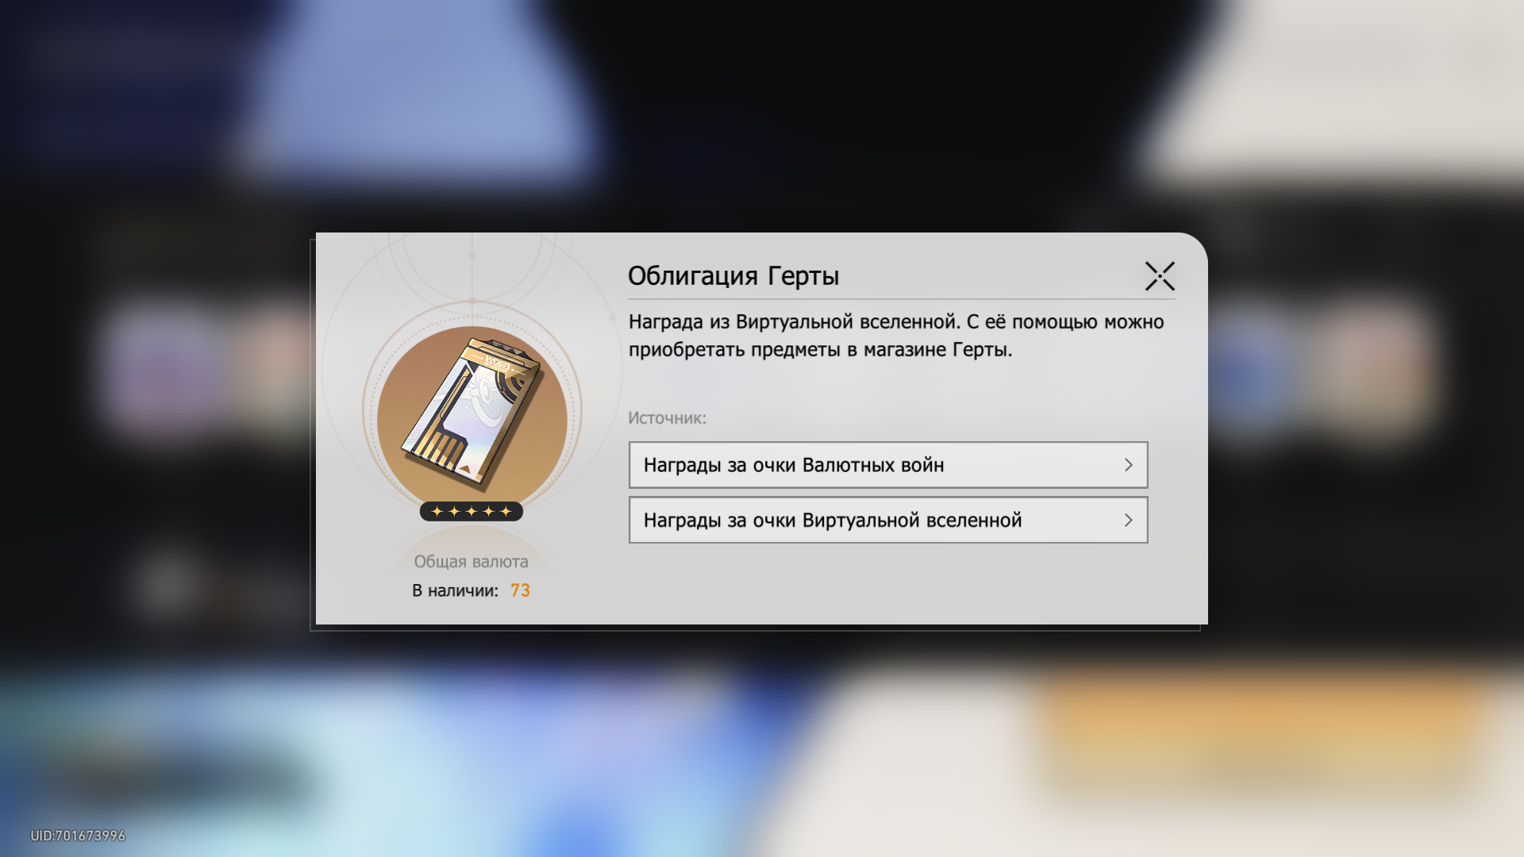This screenshot has height=857, width=1524.
Task: Click the В наличии label
Action: (x=455, y=590)
